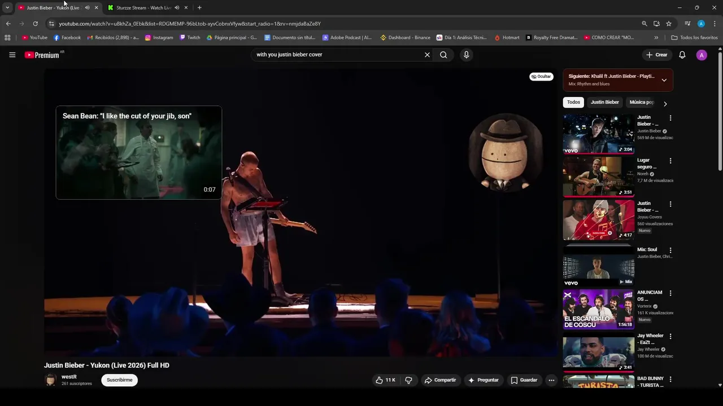Click the Compartir share button

pyautogui.click(x=440, y=380)
